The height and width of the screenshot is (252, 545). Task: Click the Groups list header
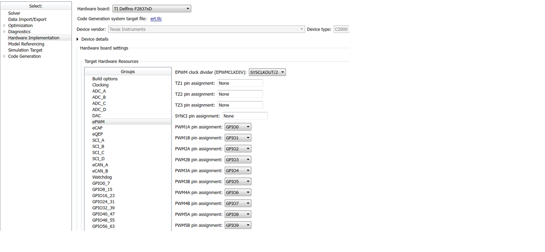128,72
